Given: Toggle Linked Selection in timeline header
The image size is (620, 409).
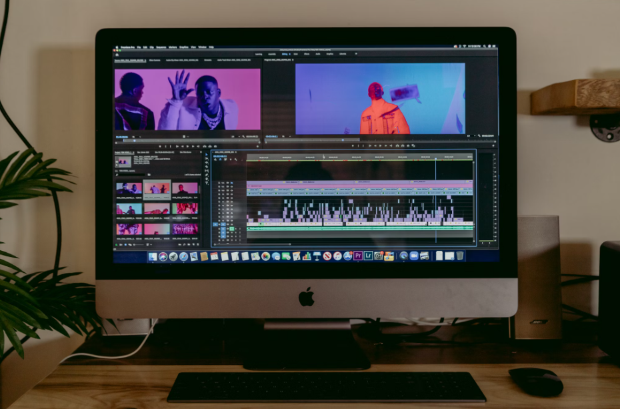Looking at the screenshot, I should coord(225,159).
